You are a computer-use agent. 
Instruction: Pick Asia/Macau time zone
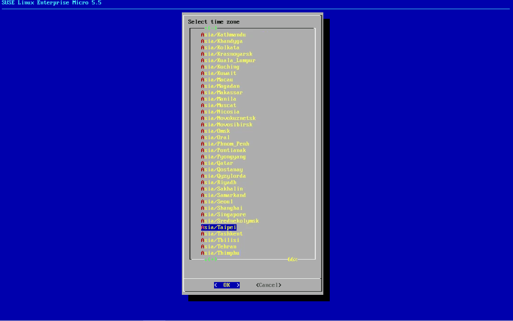pos(217,80)
